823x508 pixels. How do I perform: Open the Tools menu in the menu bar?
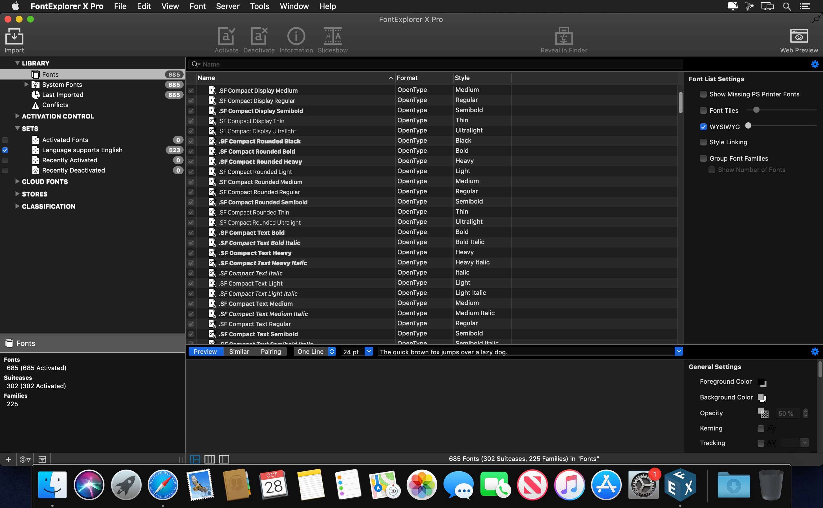(259, 6)
